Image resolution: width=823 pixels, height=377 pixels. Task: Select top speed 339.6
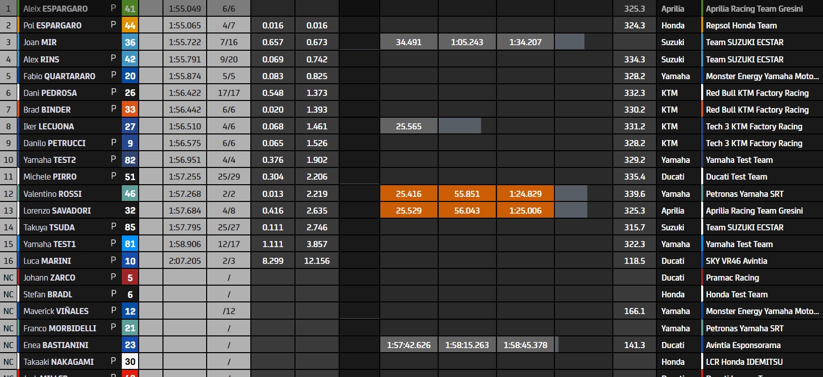tap(635, 194)
